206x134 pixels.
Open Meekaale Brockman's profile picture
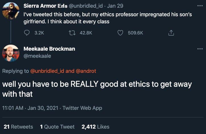[x=11, y=53]
